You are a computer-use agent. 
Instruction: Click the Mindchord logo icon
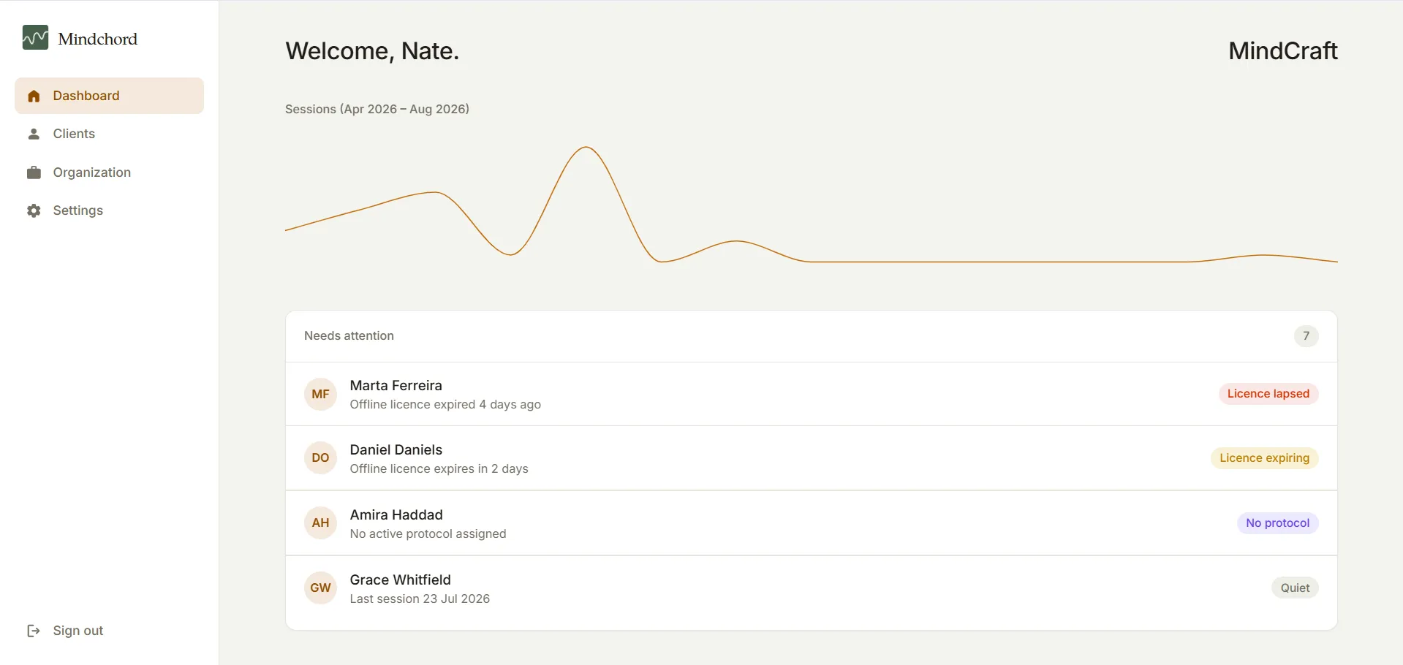(35, 38)
